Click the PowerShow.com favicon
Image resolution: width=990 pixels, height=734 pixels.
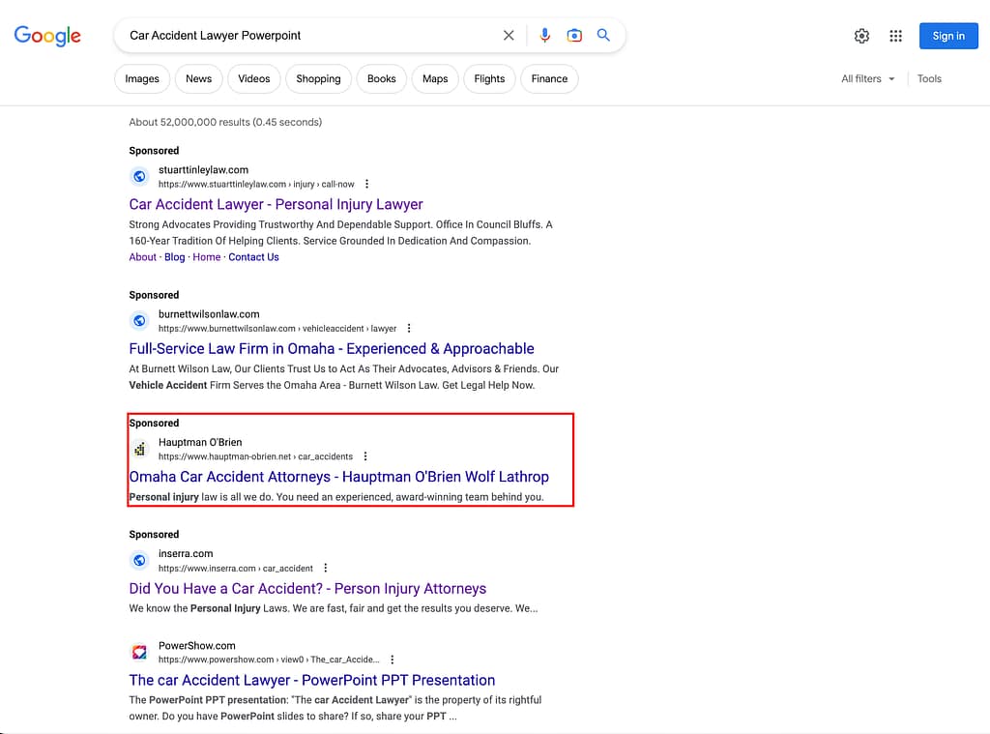click(x=139, y=652)
